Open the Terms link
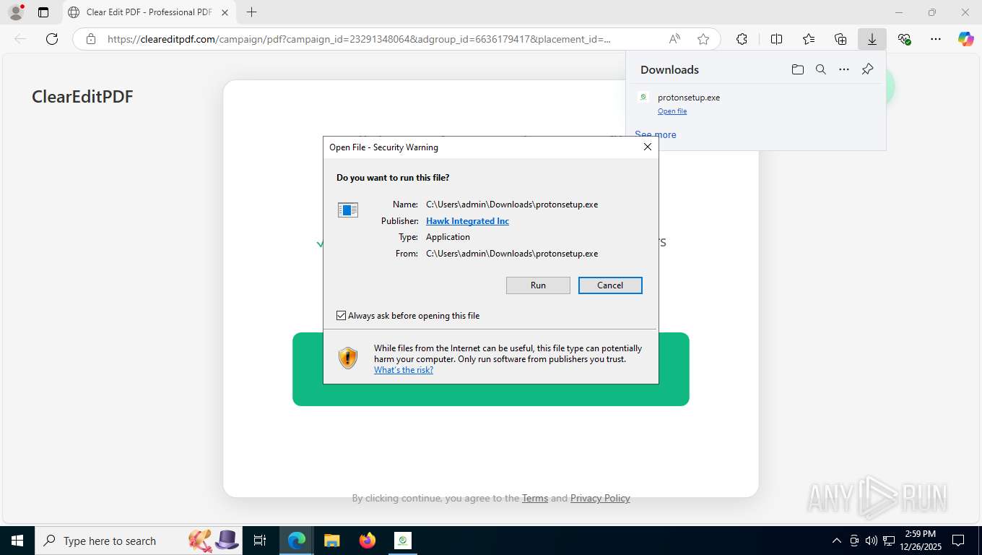Viewport: 982px width, 555px height. [x=535, y=498]
